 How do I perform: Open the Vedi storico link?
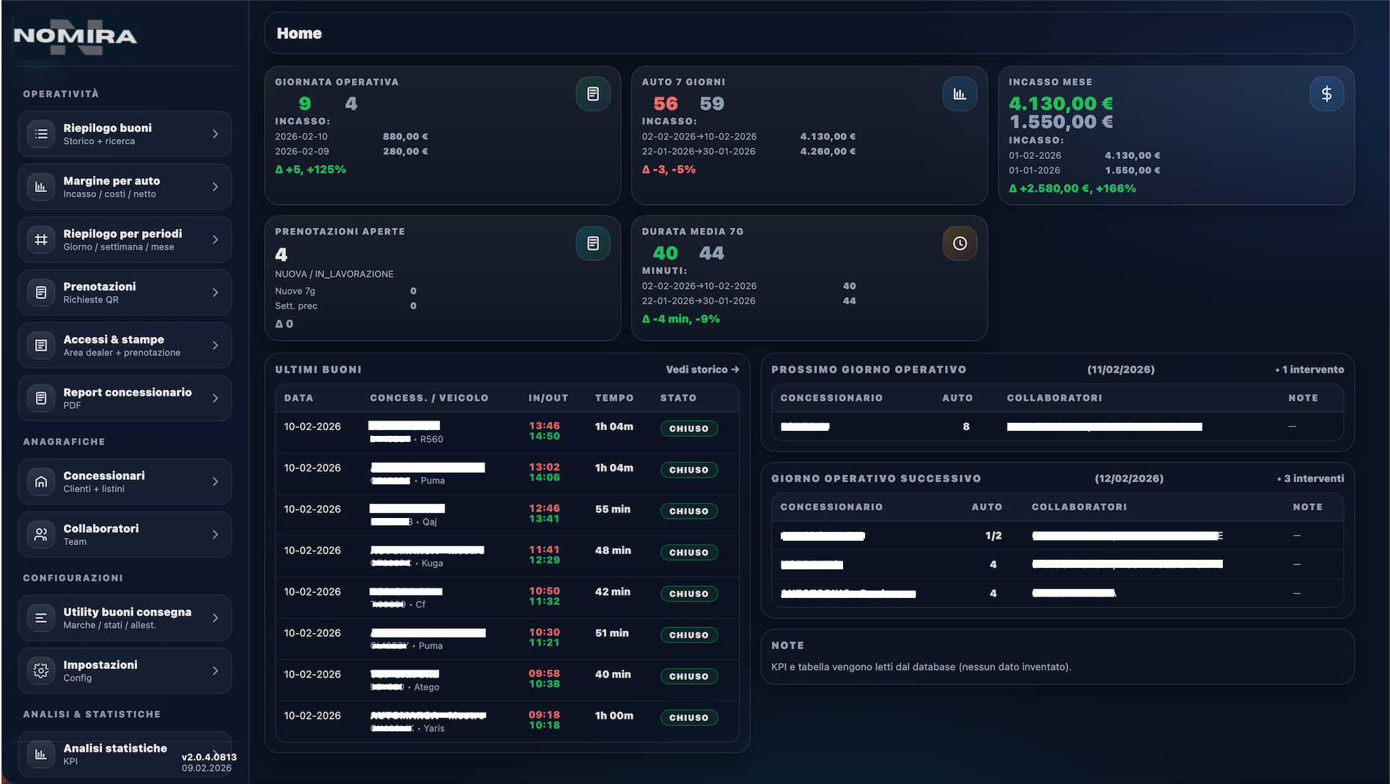tap(701, 369)
